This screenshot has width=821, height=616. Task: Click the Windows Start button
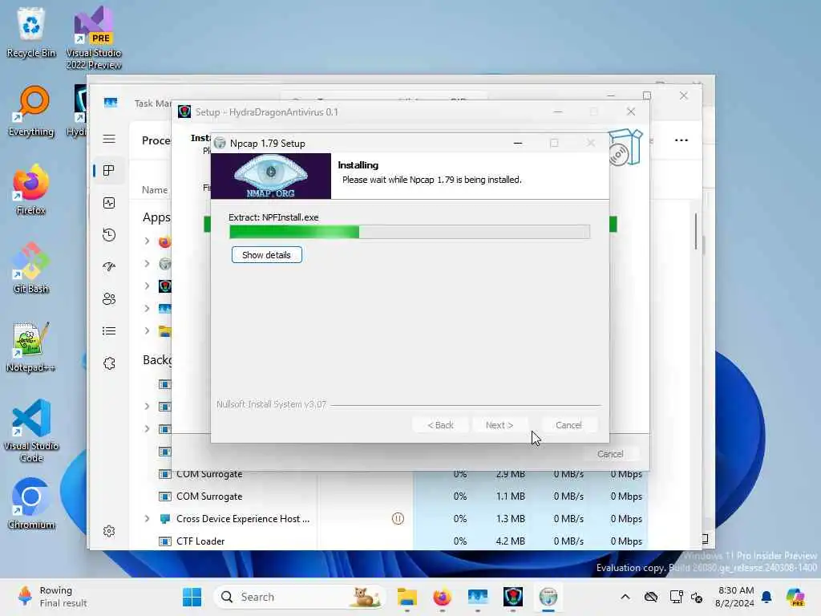pyautogui.click(x=192, y=597)
